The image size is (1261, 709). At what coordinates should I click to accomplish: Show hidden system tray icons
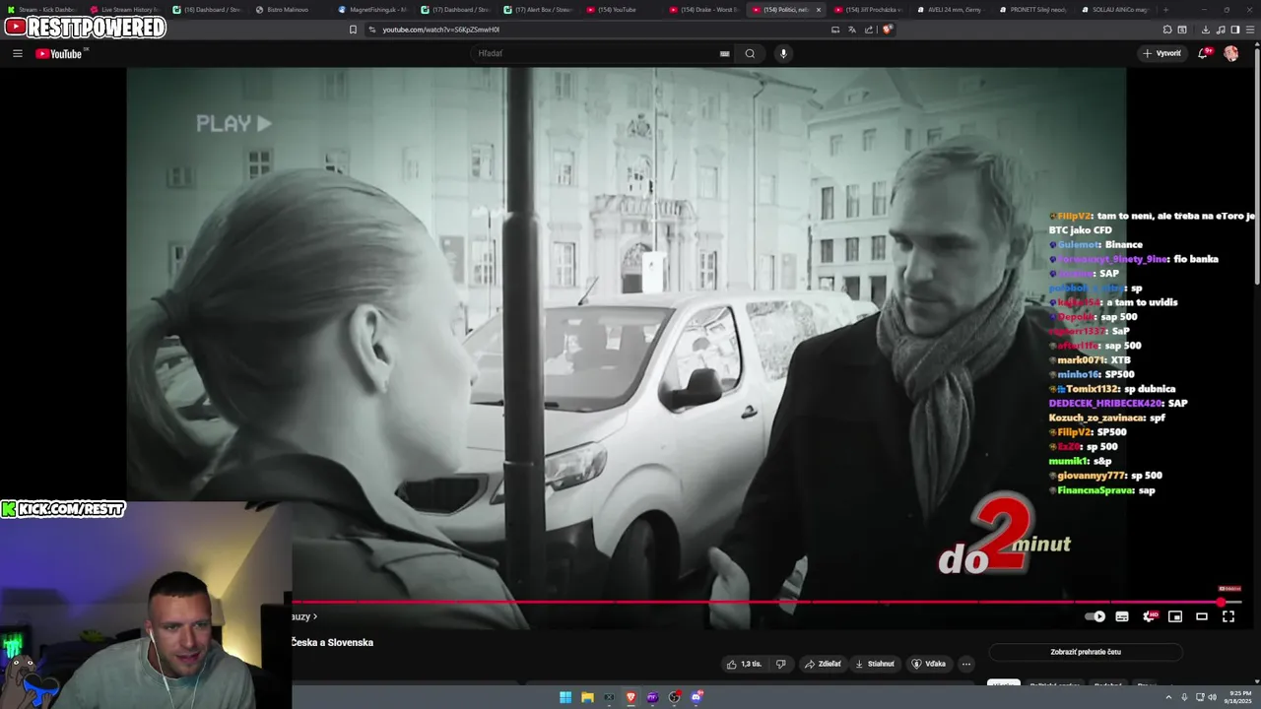point(1170,697)
